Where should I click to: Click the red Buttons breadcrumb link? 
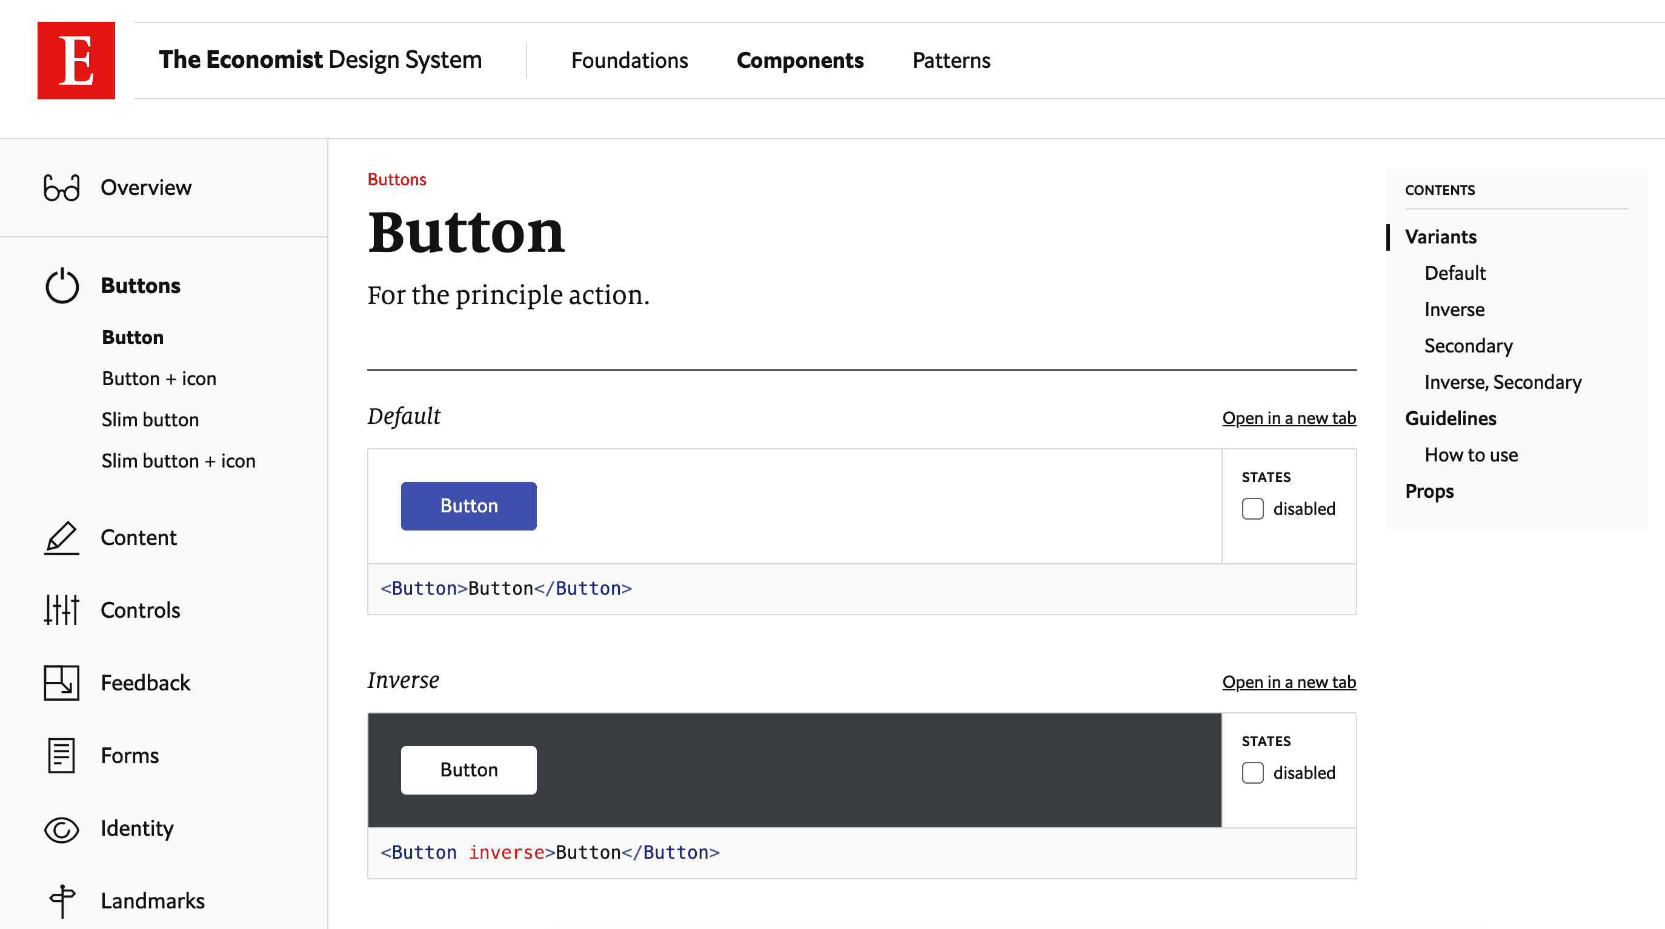[396, 180]
